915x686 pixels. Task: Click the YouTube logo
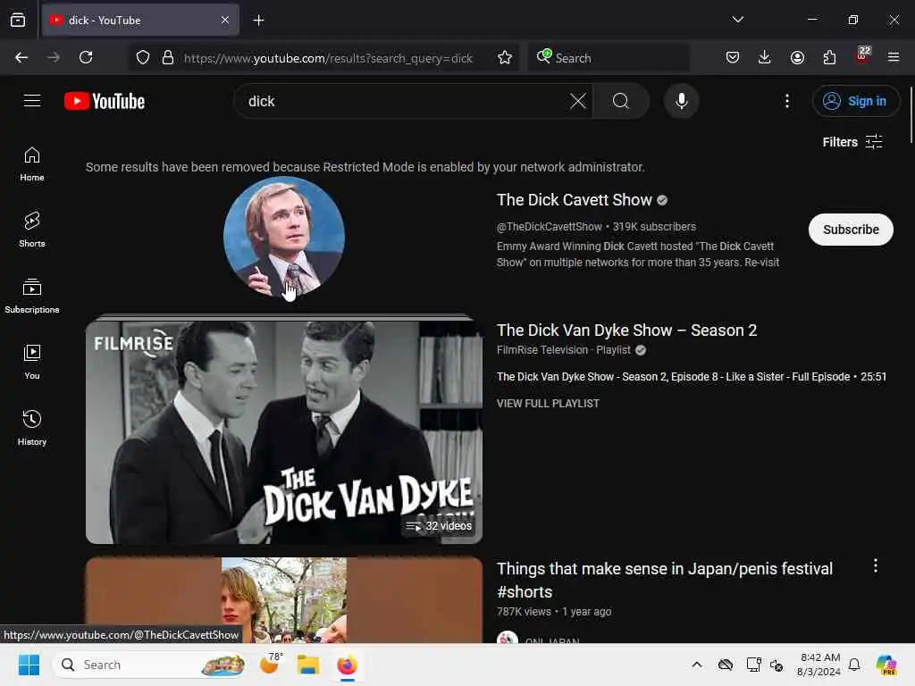[105, 101]
